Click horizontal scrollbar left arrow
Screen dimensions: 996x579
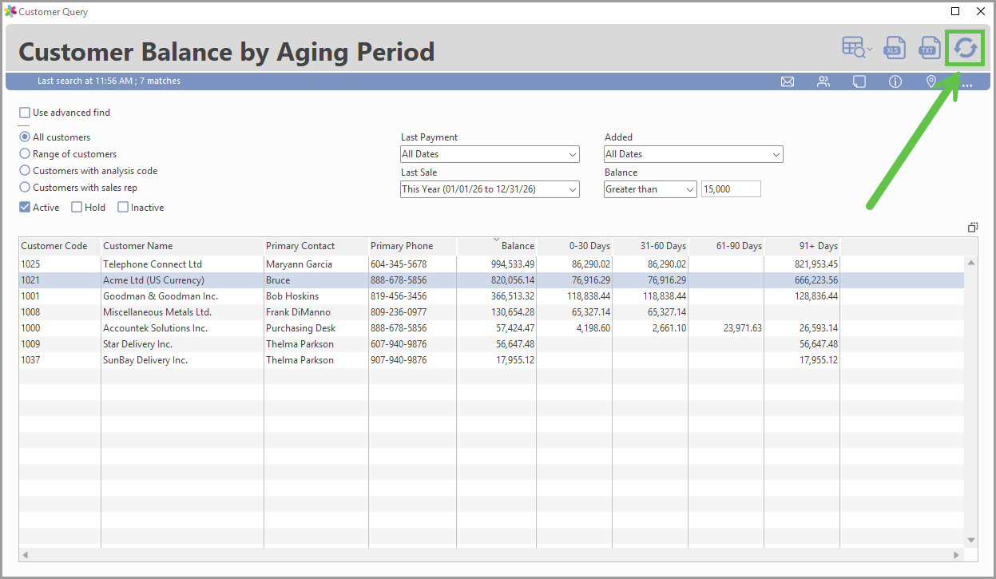pos(25,554)
